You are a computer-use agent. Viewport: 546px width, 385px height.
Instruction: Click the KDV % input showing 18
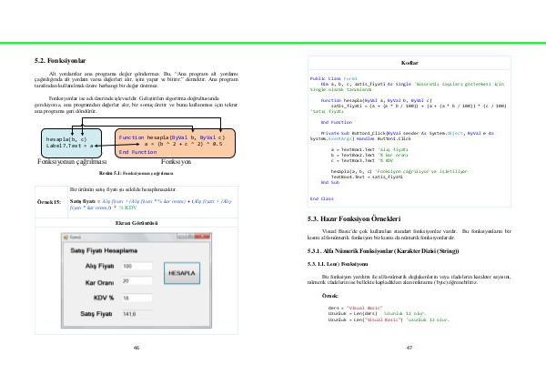136,298
